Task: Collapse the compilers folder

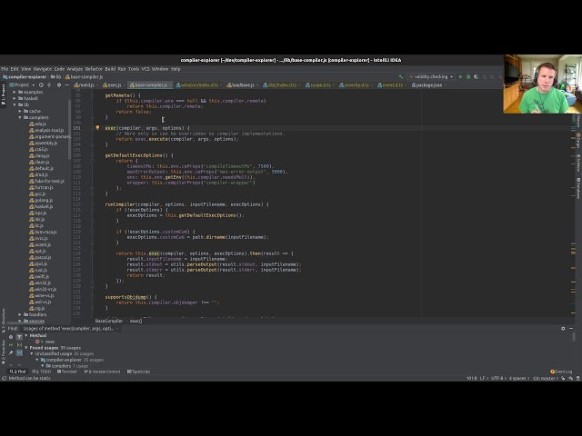Action: pyautogui.click(x=20, y=117)
